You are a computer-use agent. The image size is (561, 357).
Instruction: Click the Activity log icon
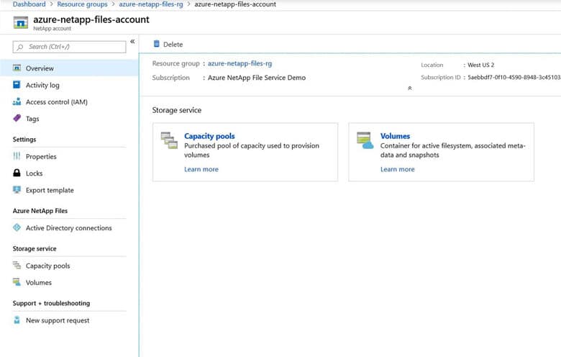(17, 84)
